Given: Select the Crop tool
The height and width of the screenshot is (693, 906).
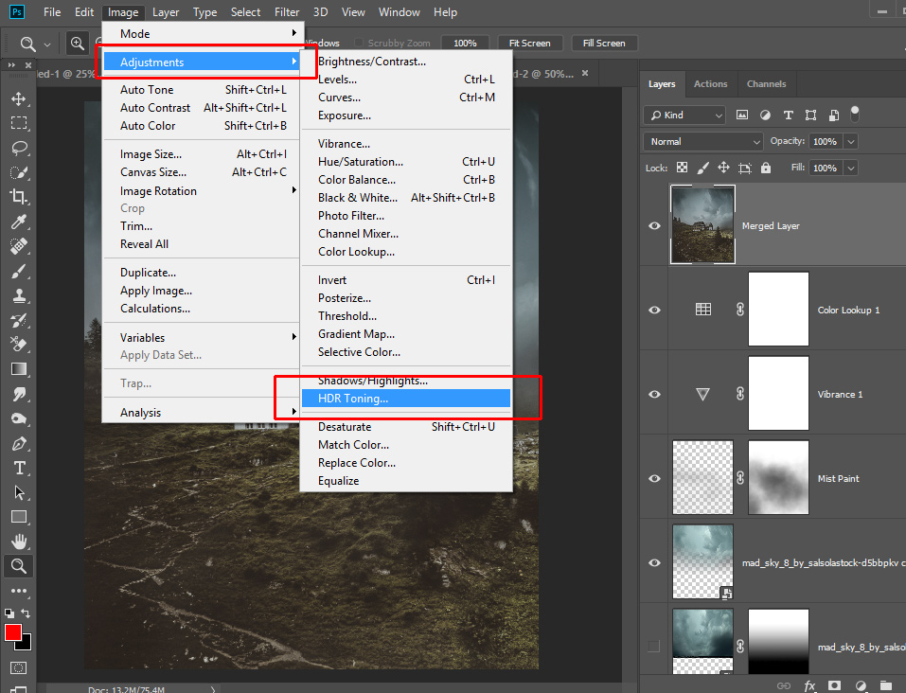Looking at the screenshot, I should pyautogui.click(x=19, y=197).
